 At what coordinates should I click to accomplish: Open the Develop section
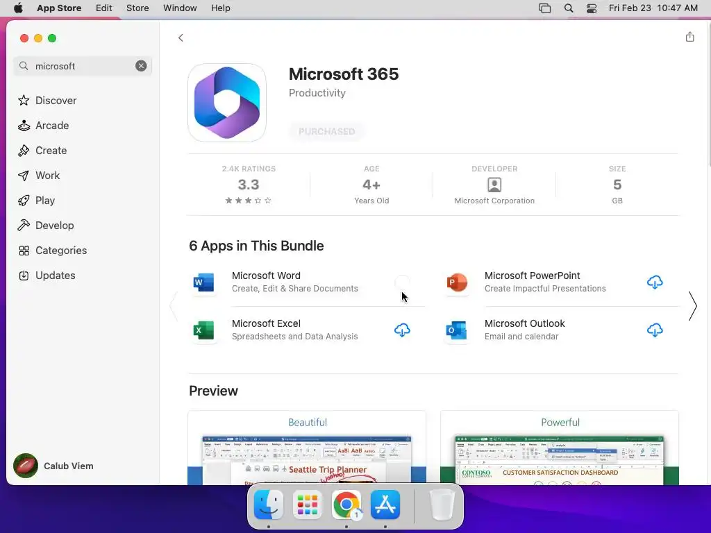[46, 225]
